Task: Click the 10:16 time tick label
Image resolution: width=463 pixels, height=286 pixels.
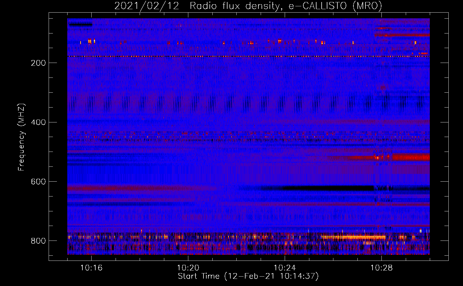Action: click(x=91, y=268)
